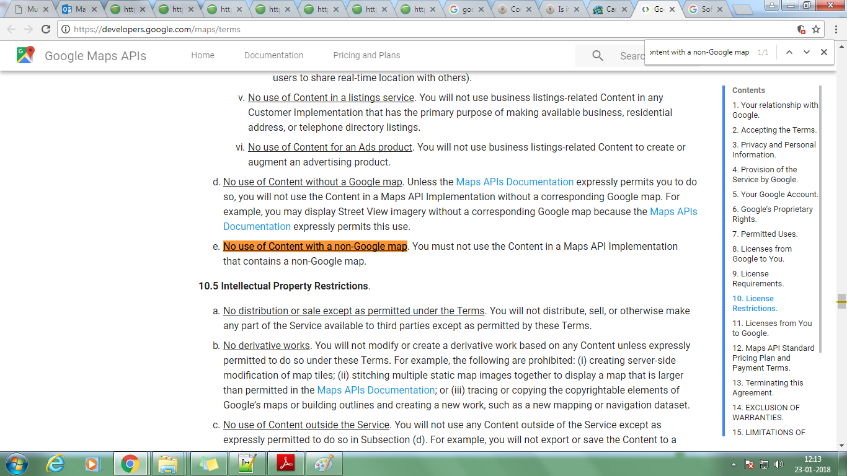Click the Google Maps pin logo
The width and height of the screenshot is (847, 476).
(25, 55)
